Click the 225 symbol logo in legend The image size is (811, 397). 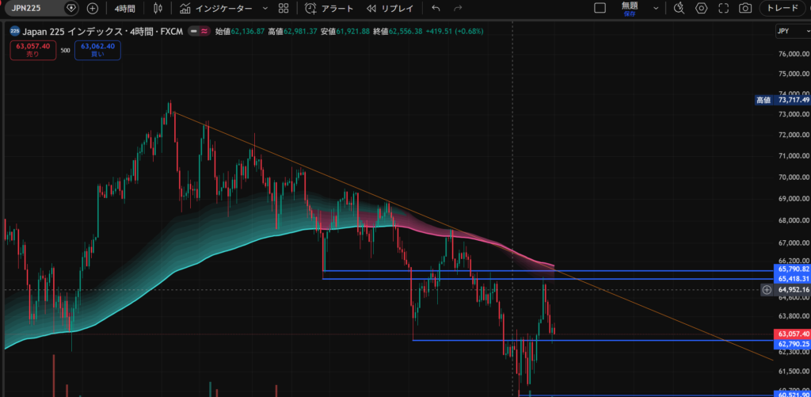15,31
